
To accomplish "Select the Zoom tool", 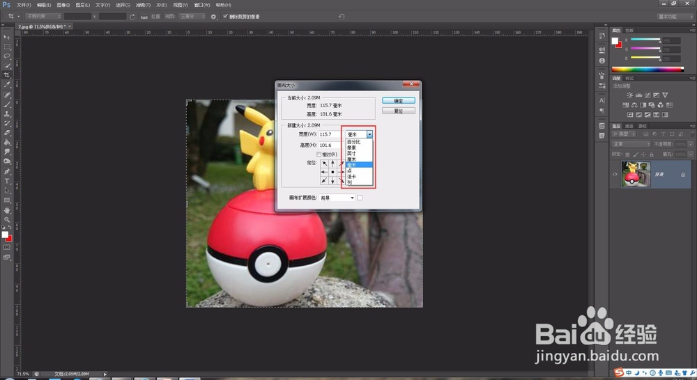I will 7,220.
